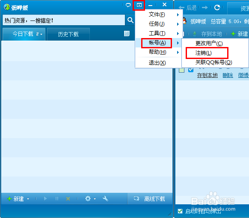249x218 pixels.
Task: Open the 任务(J) menu item
Action: tap(157, 24)
